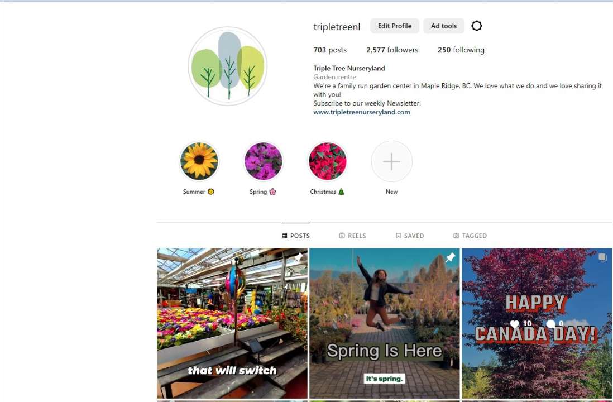Image resolution: width=613 pixels, height=402 pixels.
Task: Click carousel icon on Canada Day post
Action: [602, 257]
